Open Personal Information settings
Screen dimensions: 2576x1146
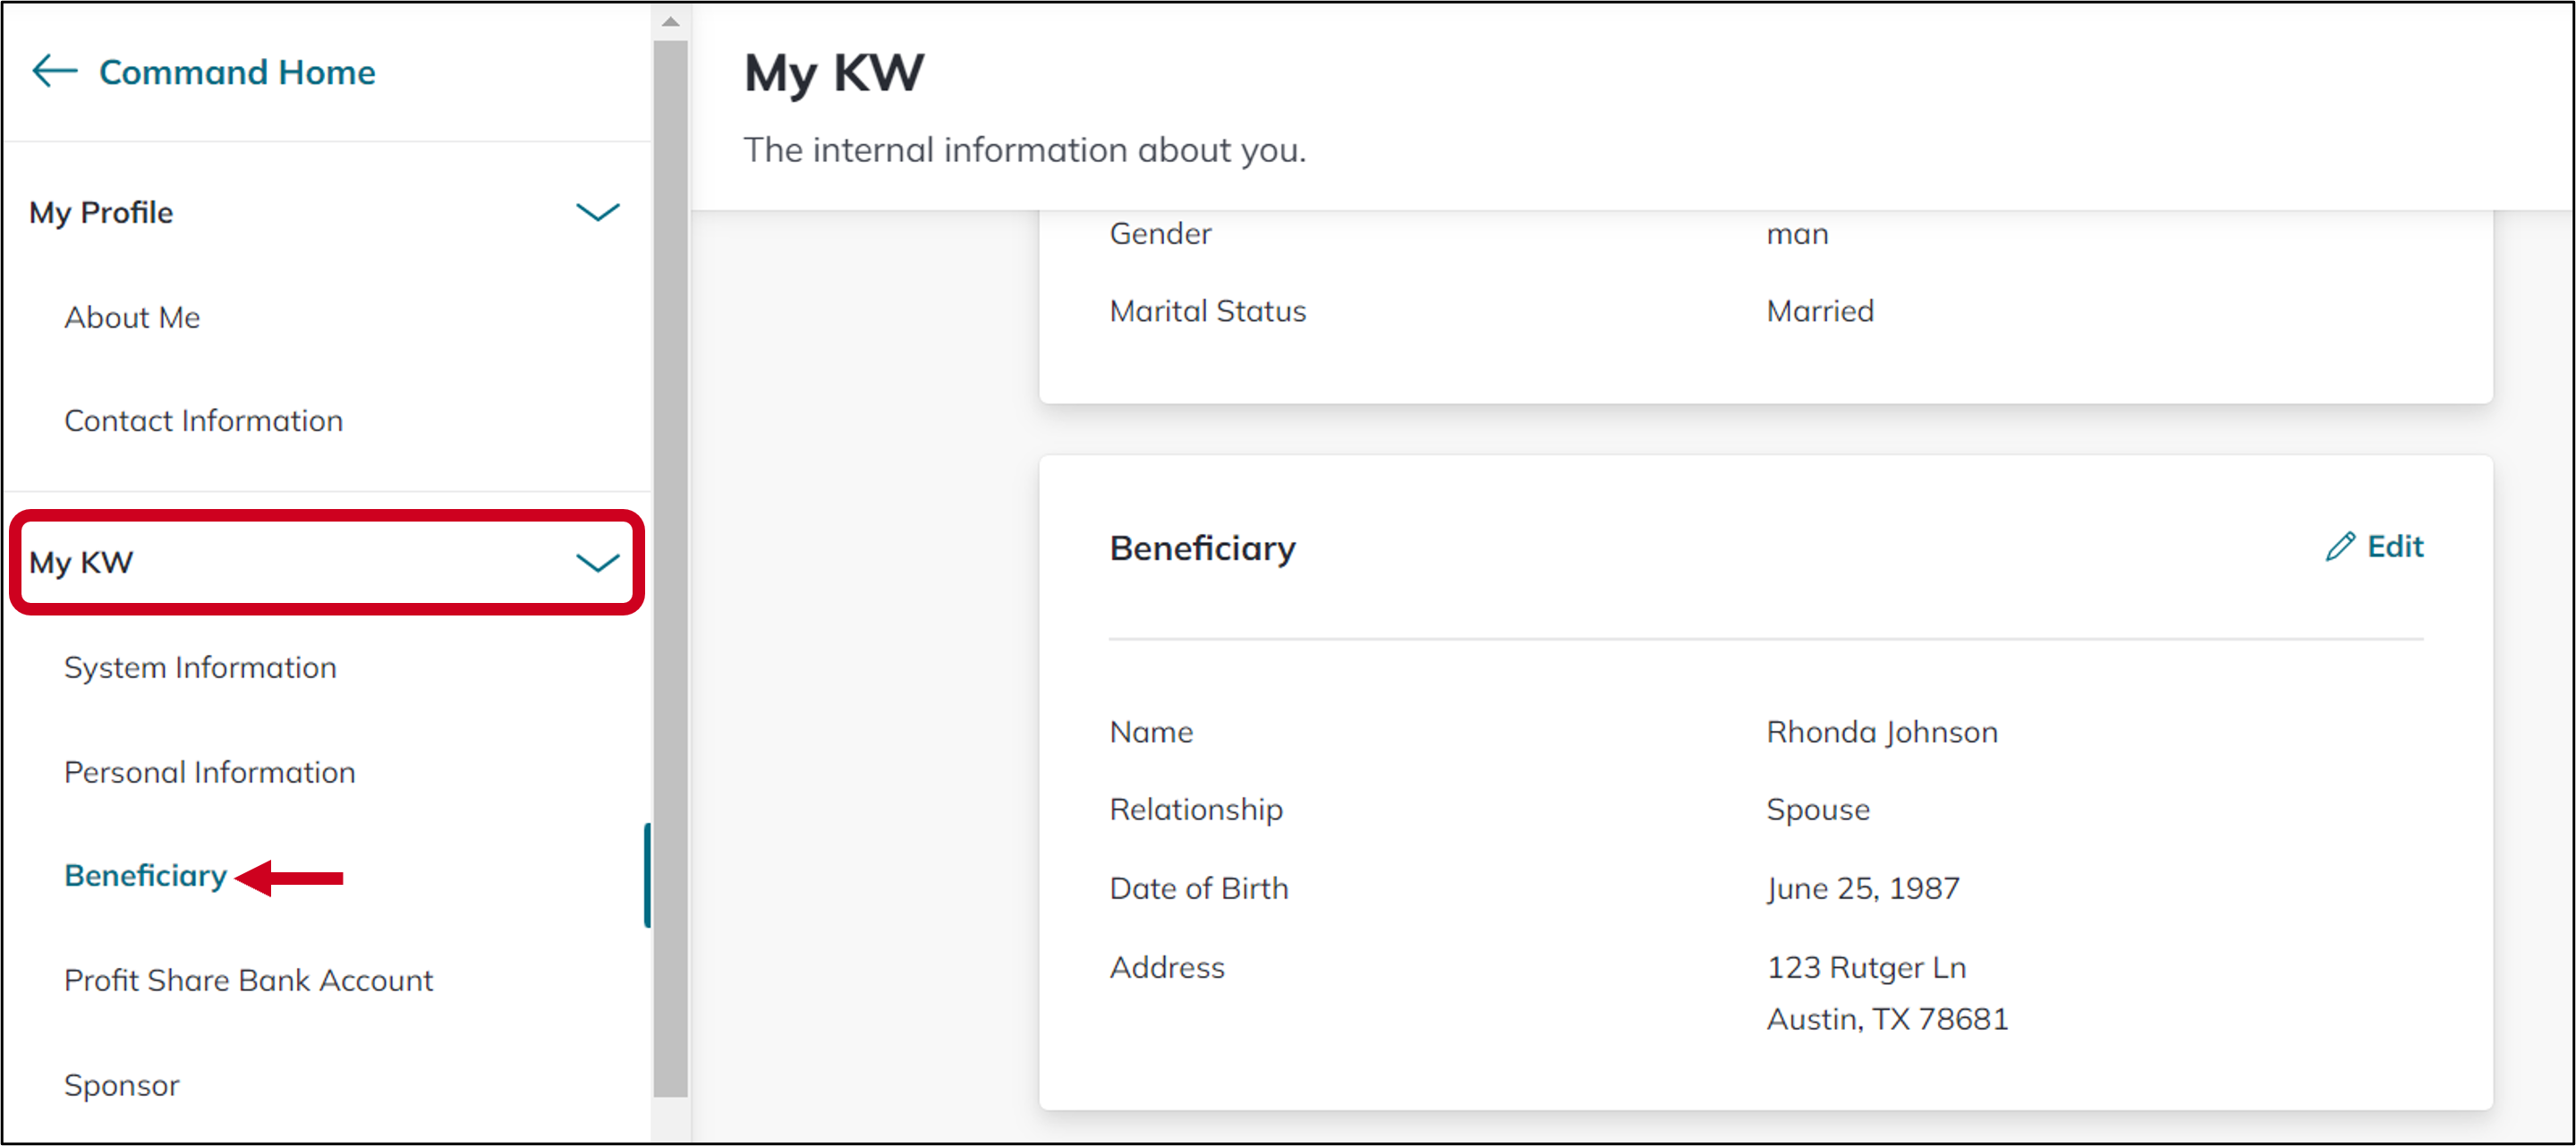pyautogui.click(x=209, y=772)
